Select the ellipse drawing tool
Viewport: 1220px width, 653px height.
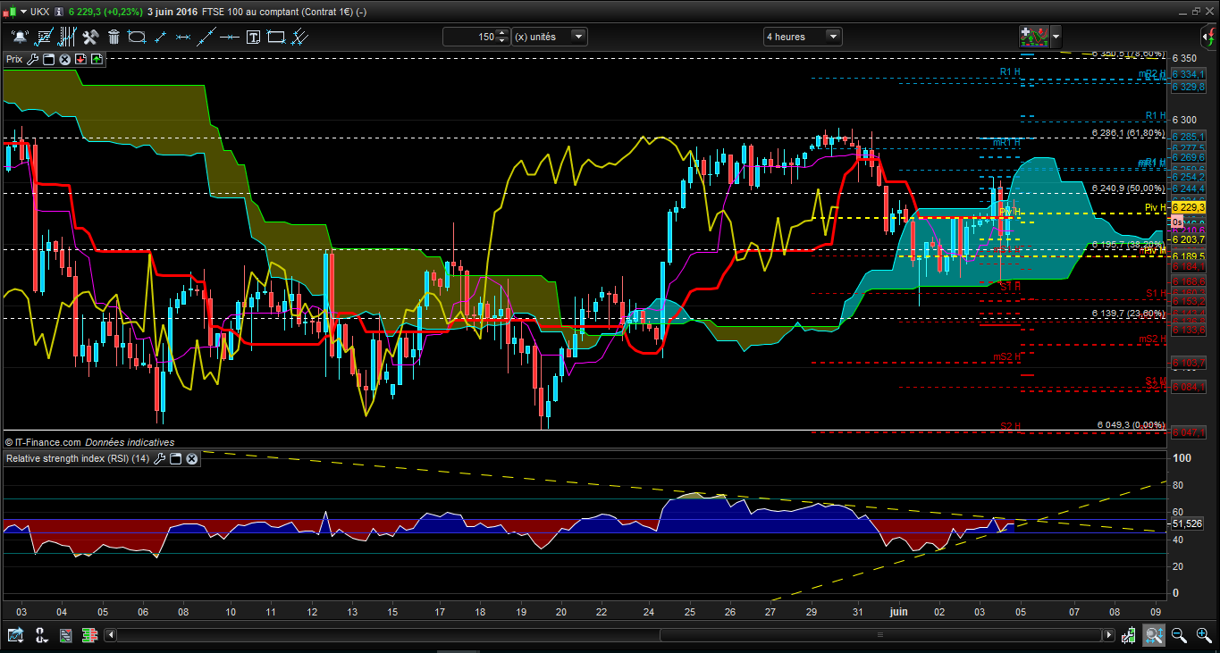[x=137, y=37]
